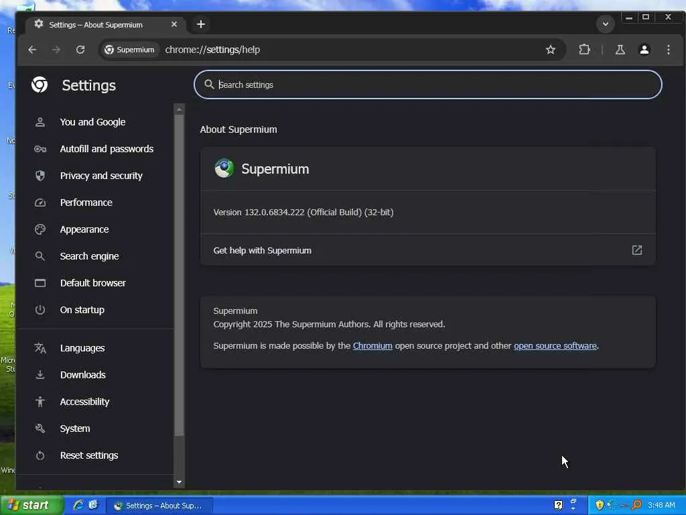Click the magnifier icon for Search engine

pos(40,256)
